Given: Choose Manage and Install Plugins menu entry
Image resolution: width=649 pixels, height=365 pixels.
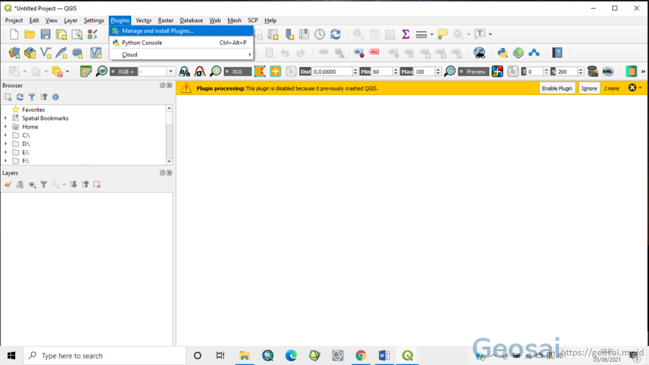Looking at the screenshot, I should click(181, 30).
